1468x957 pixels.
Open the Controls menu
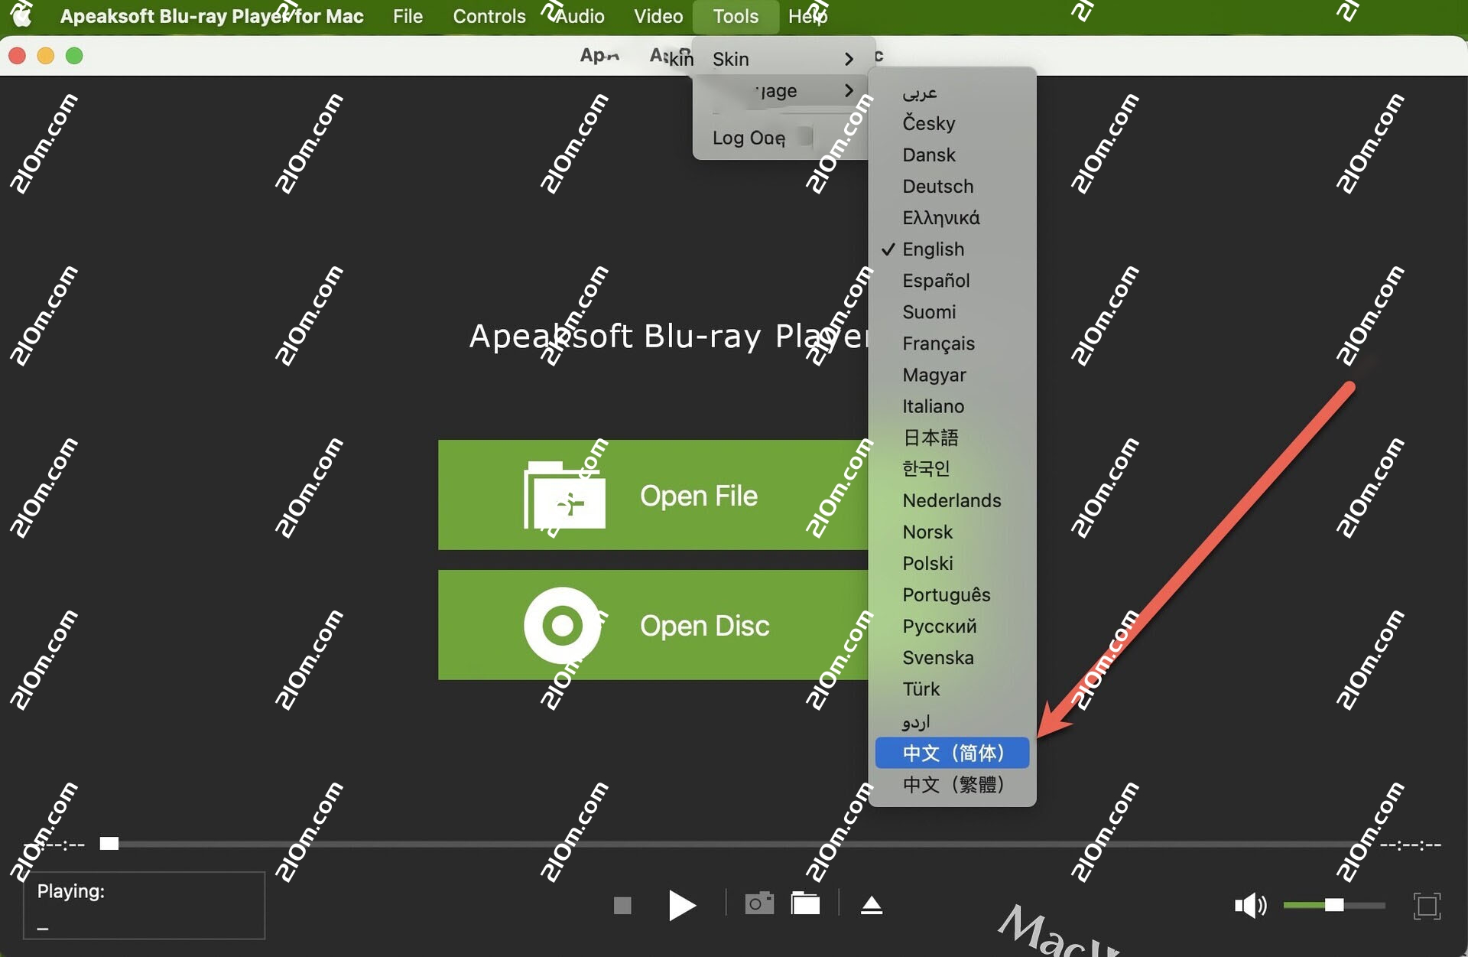[x=489, y=16]
